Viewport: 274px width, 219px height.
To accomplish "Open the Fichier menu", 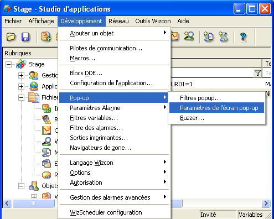I will click(x=13, y=21).
